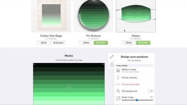Toggle the Masks Enabled button
This screenshot has height=105, width=187.
click(x=143, y=43)
